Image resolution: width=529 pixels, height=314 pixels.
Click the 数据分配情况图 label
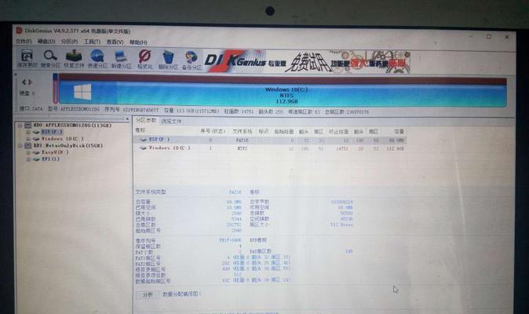click(x=182, y=294)
